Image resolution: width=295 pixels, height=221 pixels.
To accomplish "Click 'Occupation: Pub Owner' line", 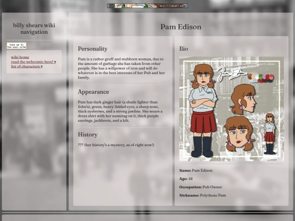I will 200,187.
